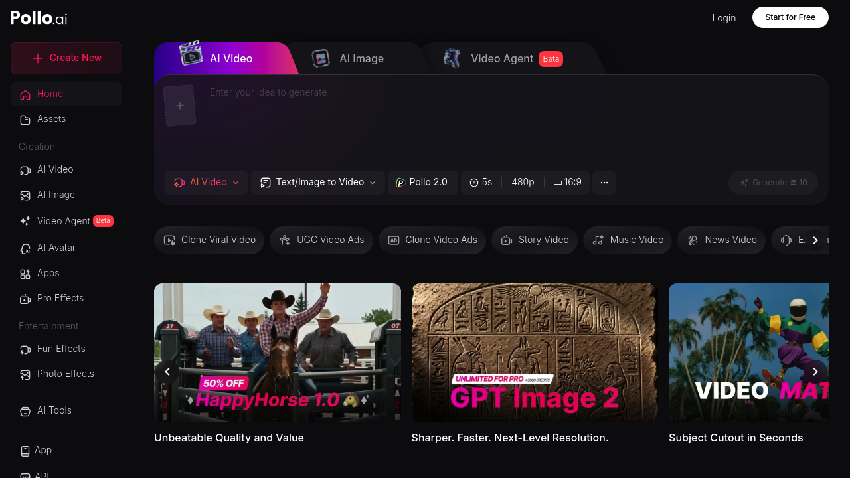The image size is (850, 478).
Task: Open Apps grid icon in sidebar
Action: click(25, 274)
